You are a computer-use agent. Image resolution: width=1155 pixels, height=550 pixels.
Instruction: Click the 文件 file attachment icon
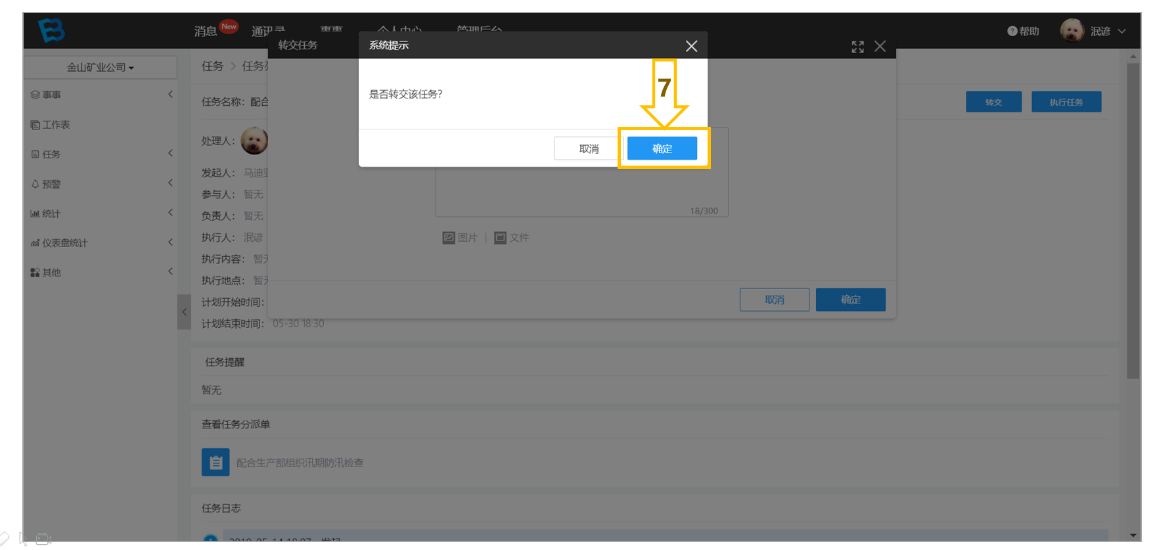point(501,238)
